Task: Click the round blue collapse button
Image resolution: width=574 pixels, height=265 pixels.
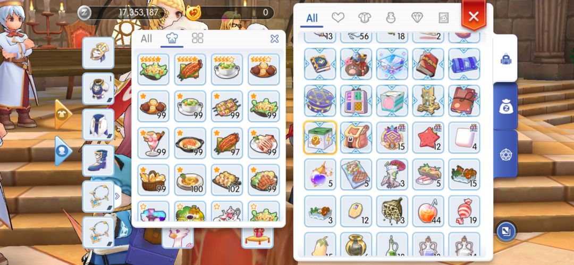Action: click(506, 231)
